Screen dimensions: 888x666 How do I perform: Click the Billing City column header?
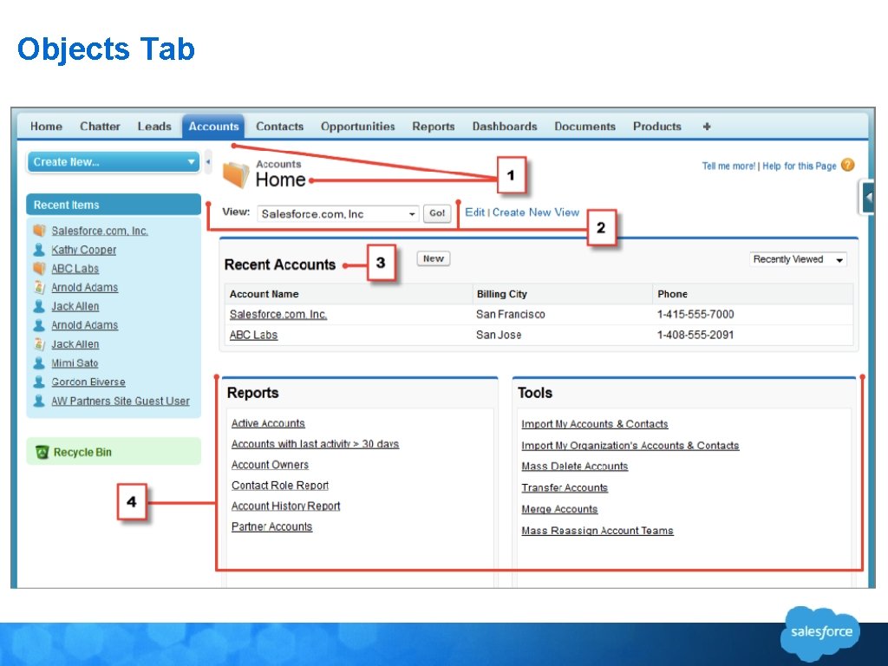[502, 294]
